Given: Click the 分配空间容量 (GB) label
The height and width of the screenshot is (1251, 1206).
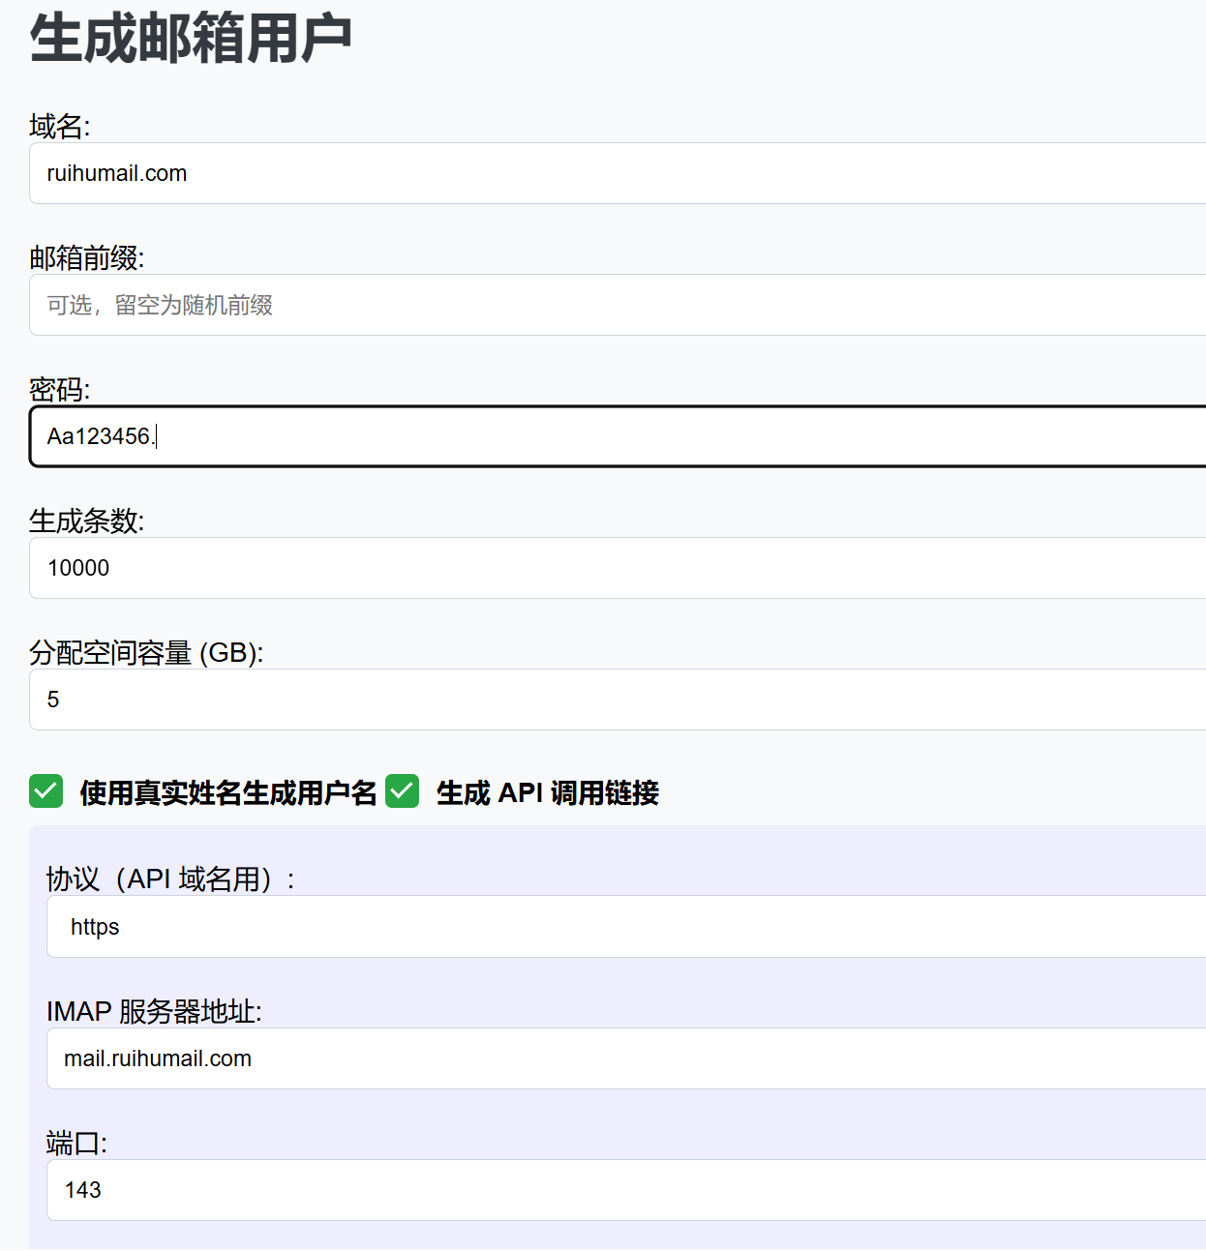Looking at the screenshot, I should pyautogui.click(x=146, y=652).
